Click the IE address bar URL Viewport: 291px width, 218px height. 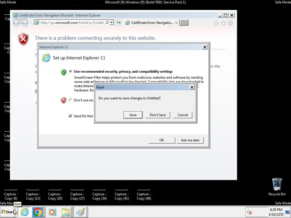[72, 23]
